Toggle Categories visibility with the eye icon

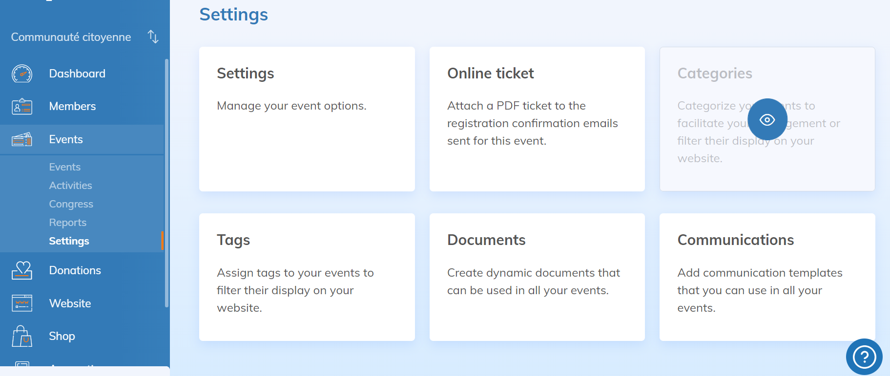[x=767, y=119]
